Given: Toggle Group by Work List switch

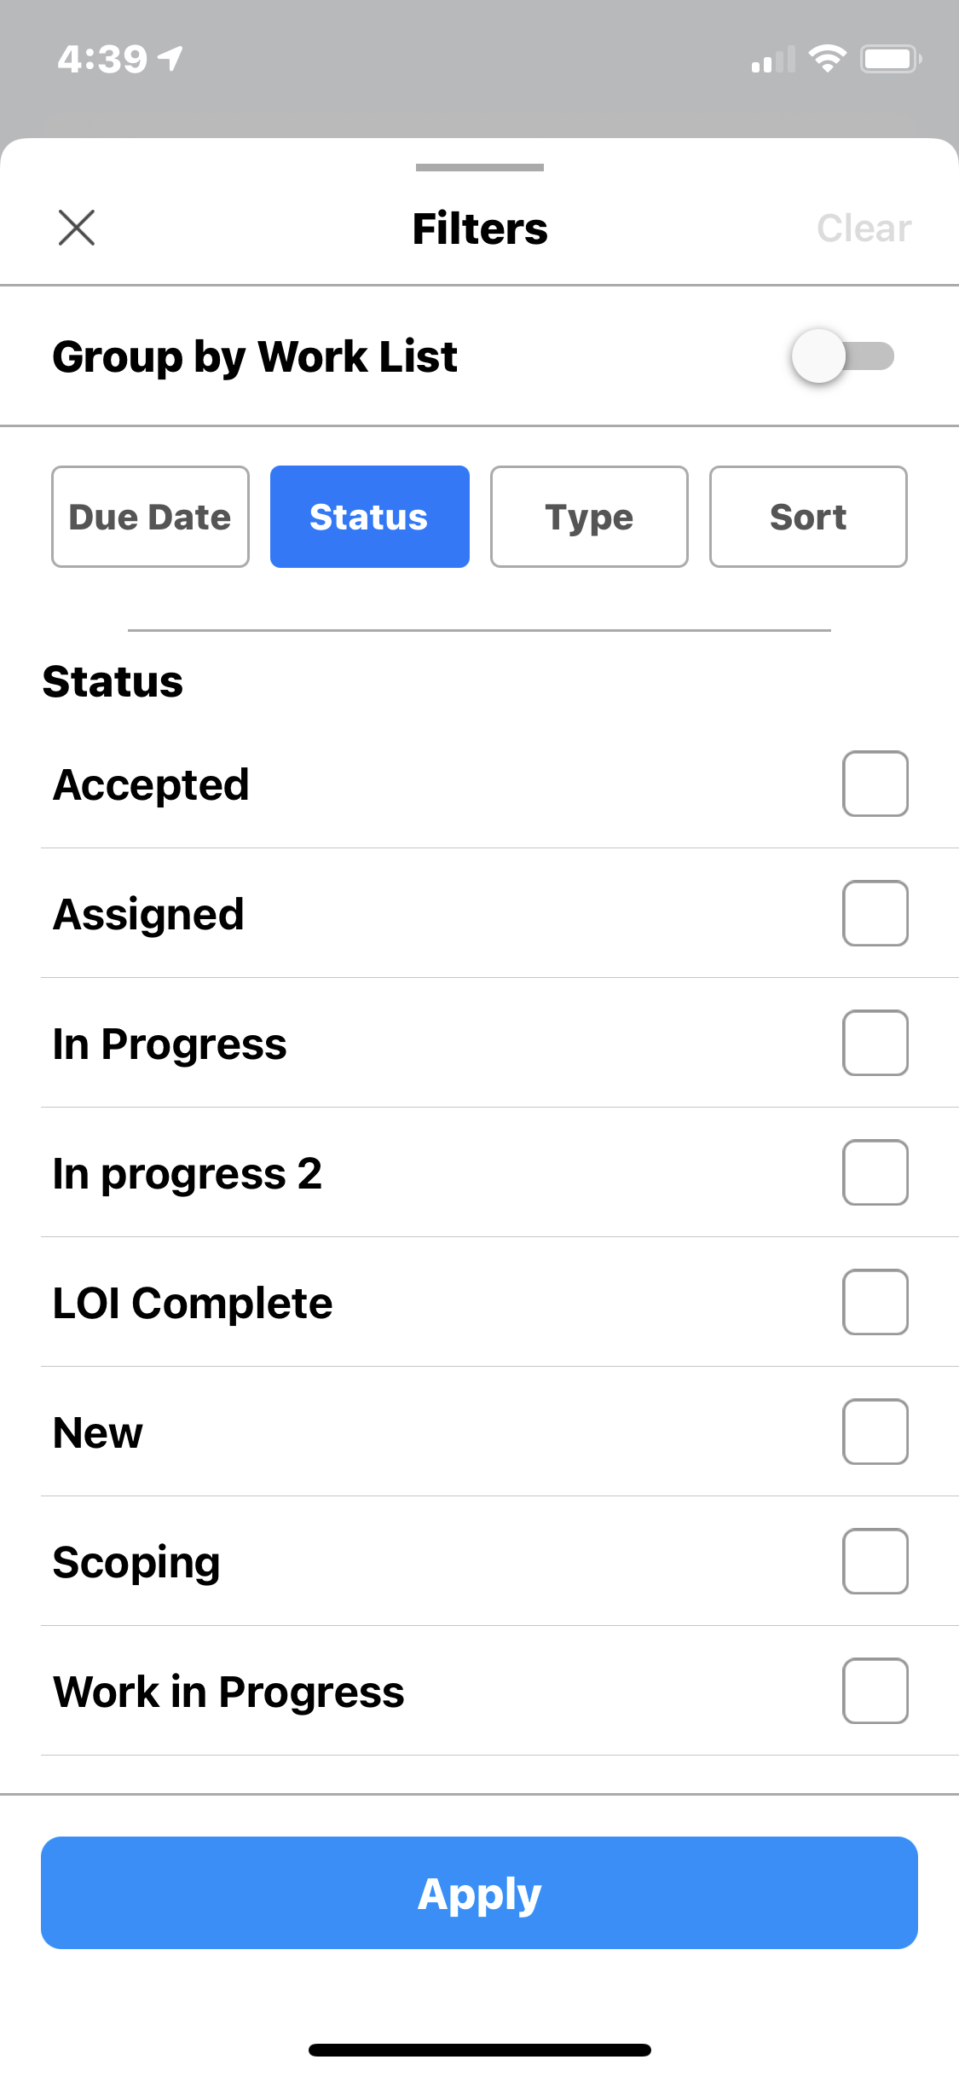Looking at the screenshot, I should coord(842,356).
